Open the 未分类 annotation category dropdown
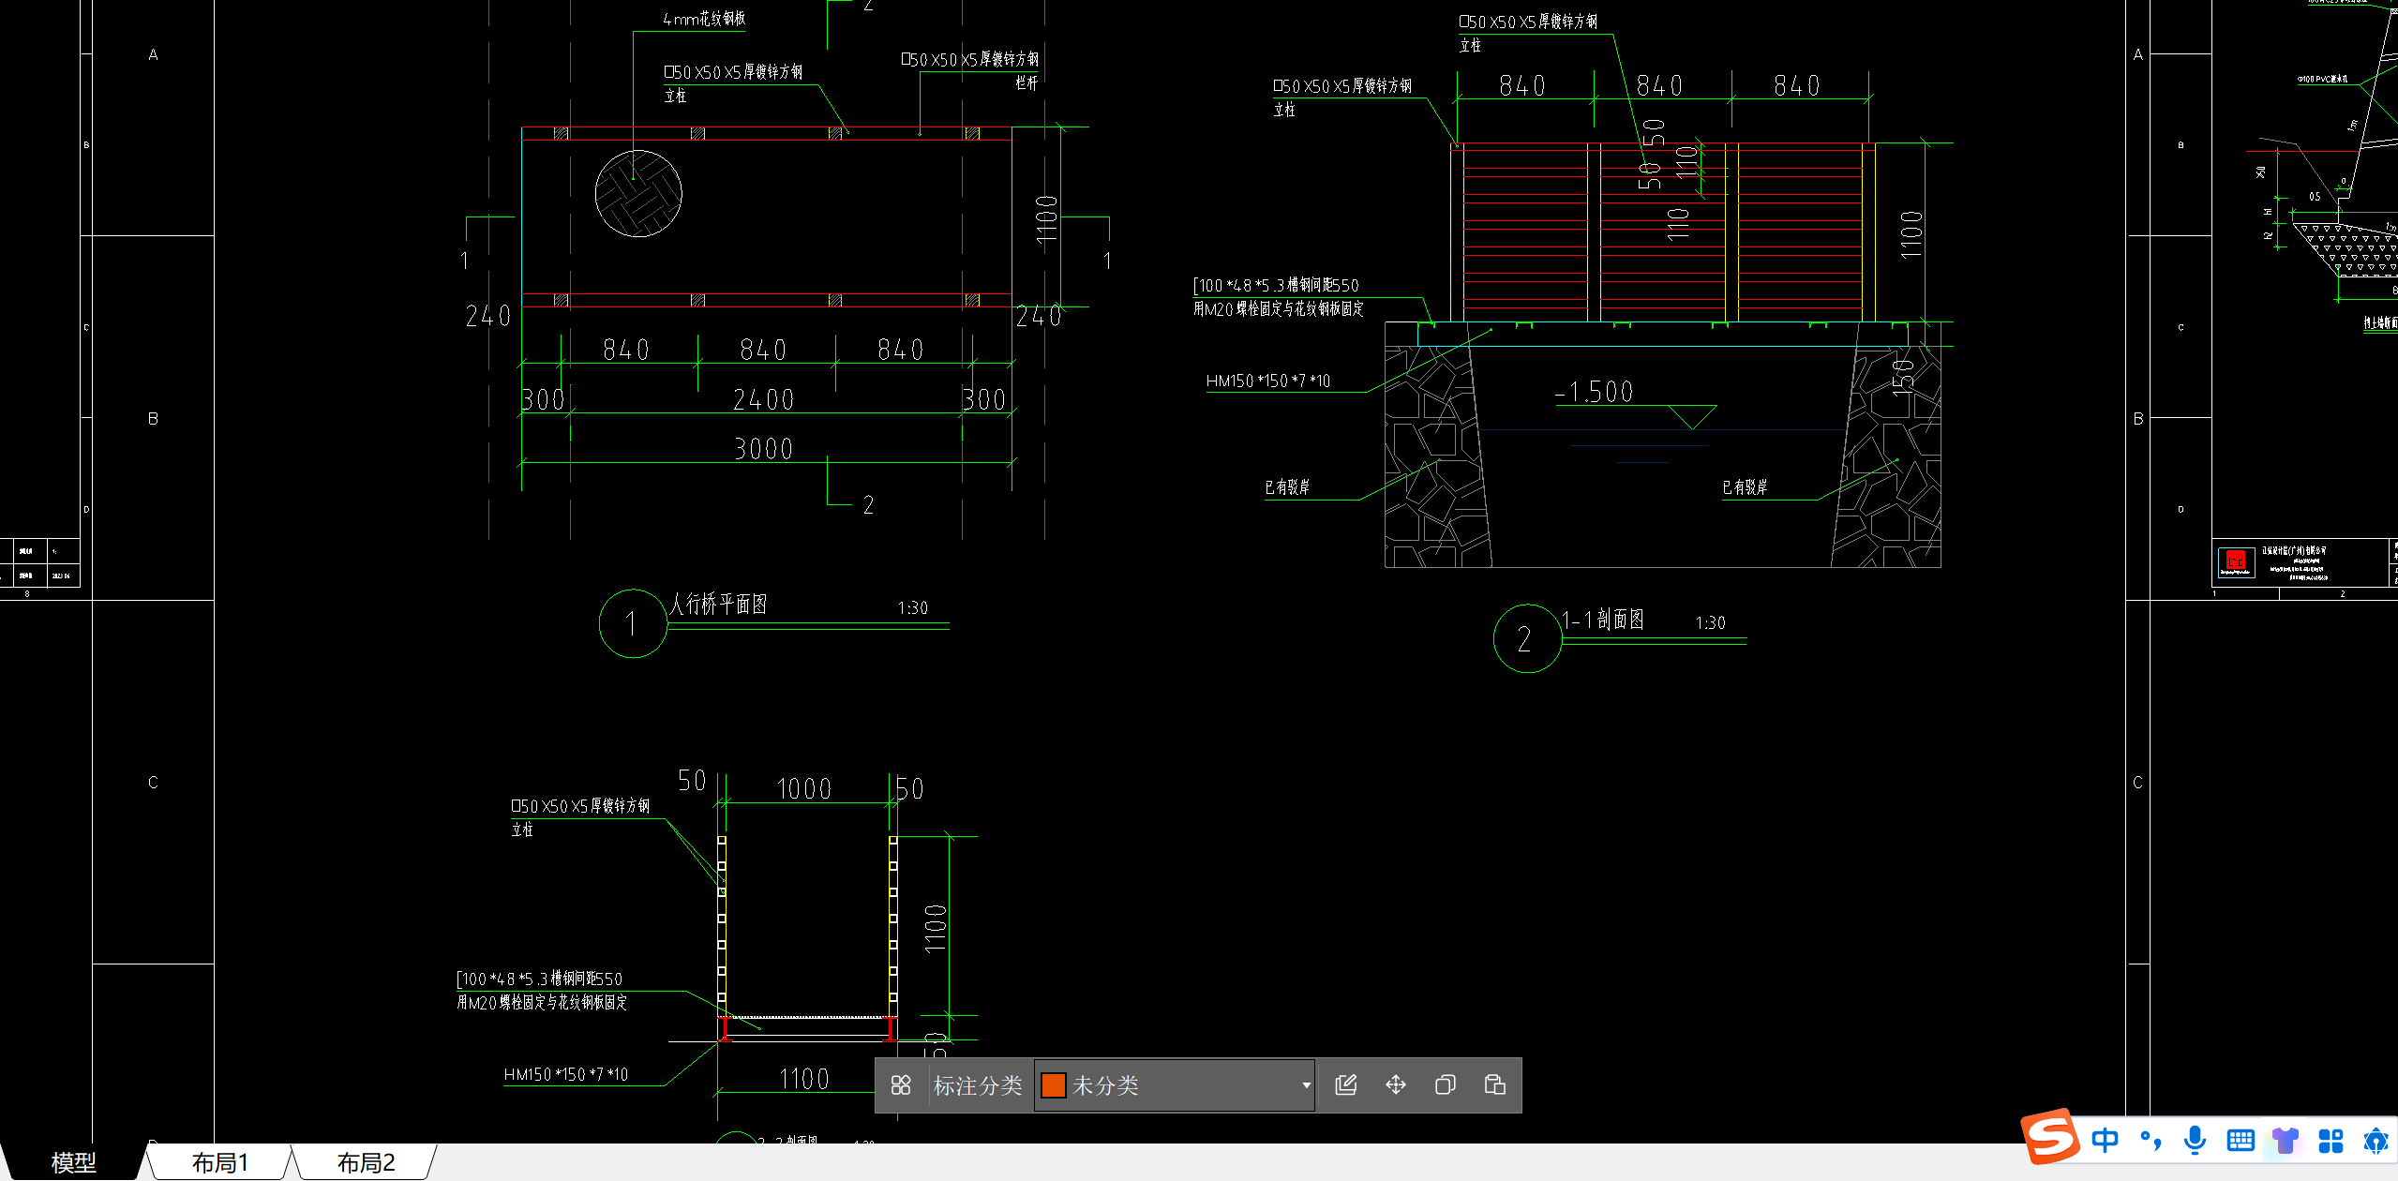The width and height of the screenshot is (2398, 1181). 1175,1085
